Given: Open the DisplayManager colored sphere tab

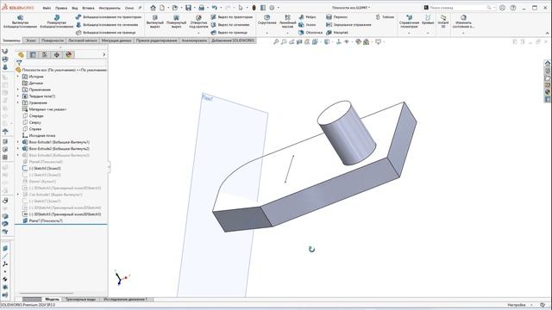Looking at the screenshot, I should tap(69, 54).
